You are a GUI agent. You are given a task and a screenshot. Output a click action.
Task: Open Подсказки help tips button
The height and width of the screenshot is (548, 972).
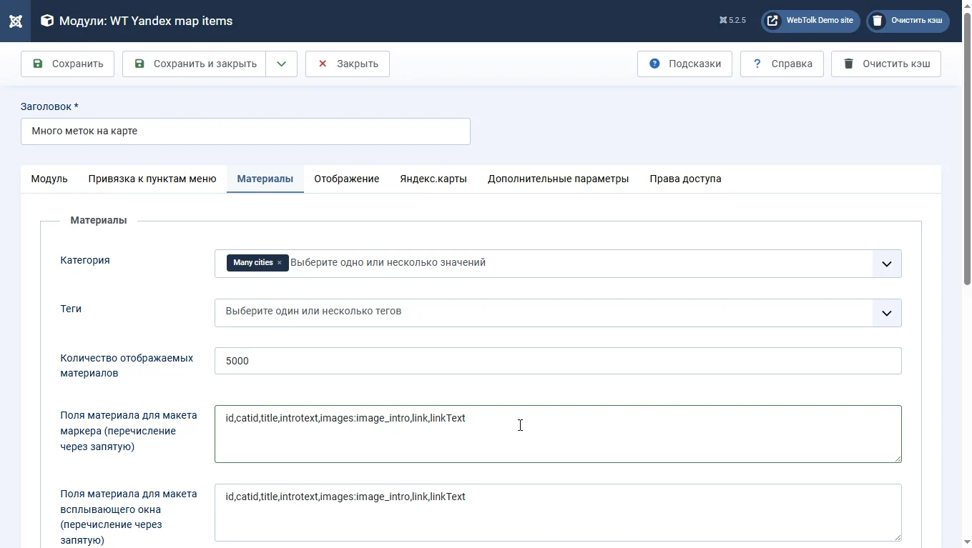[x=684, y=64]
